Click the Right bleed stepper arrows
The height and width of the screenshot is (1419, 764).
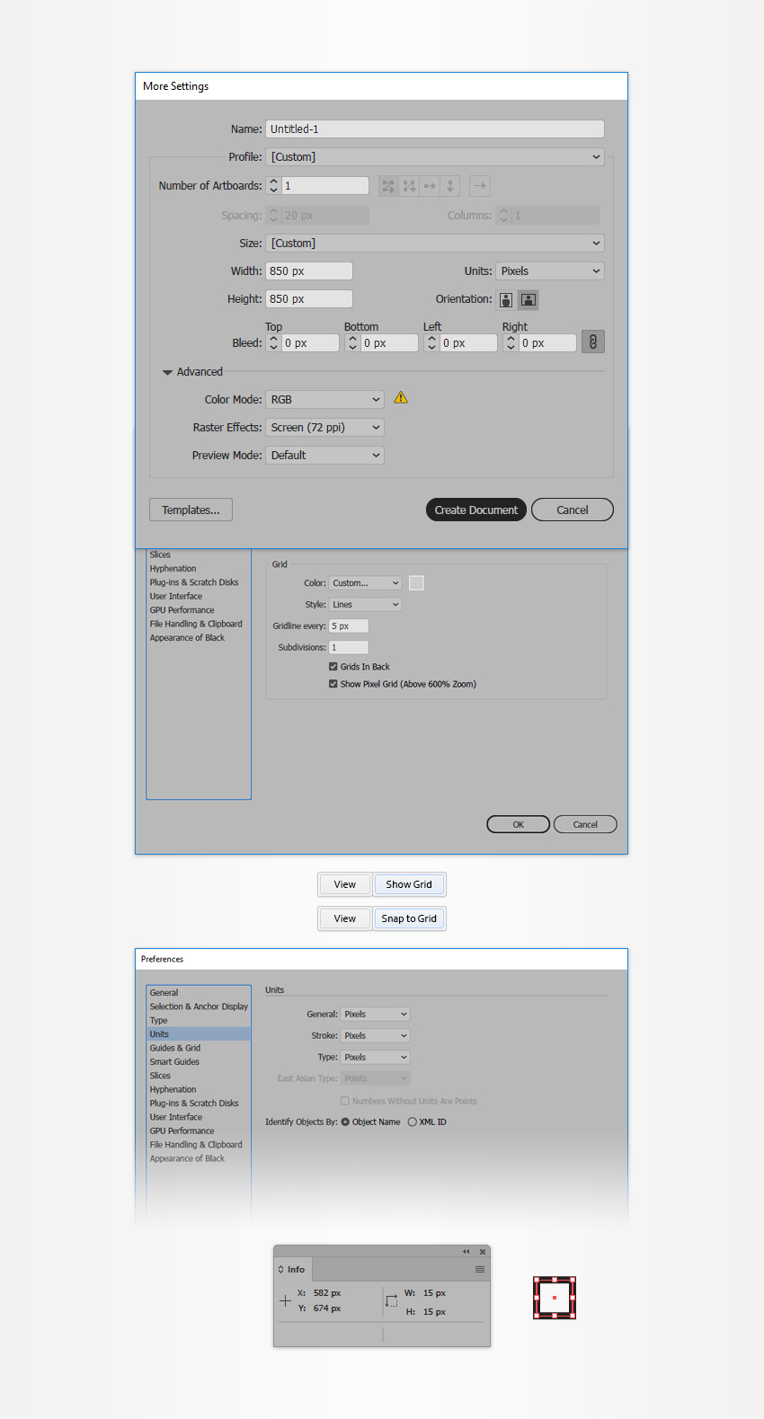pos(511,343)
